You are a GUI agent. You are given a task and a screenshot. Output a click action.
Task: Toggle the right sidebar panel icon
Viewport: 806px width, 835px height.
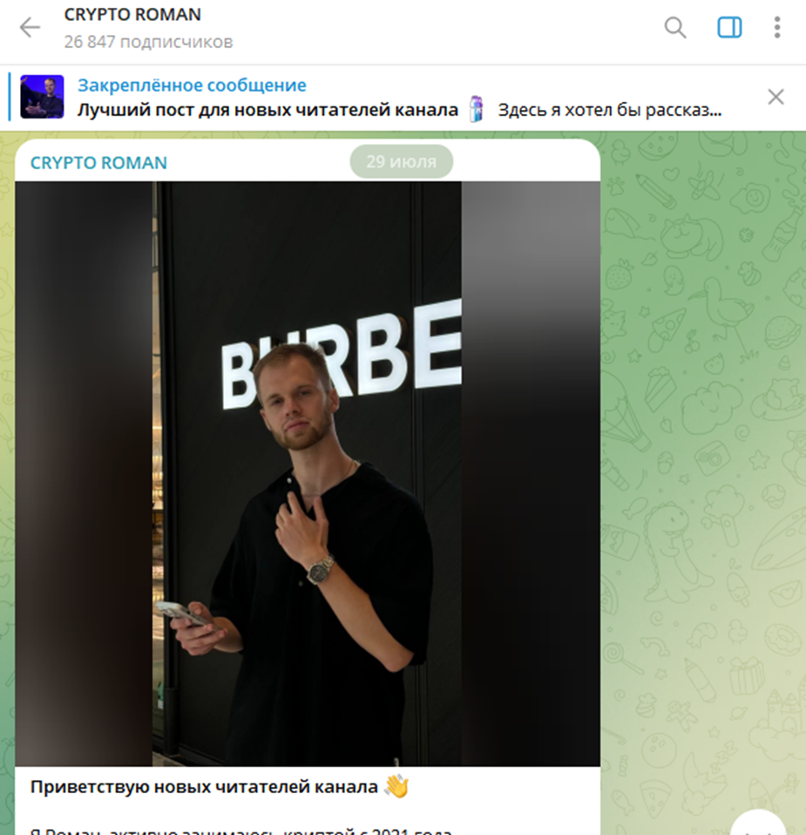(729, 27)
